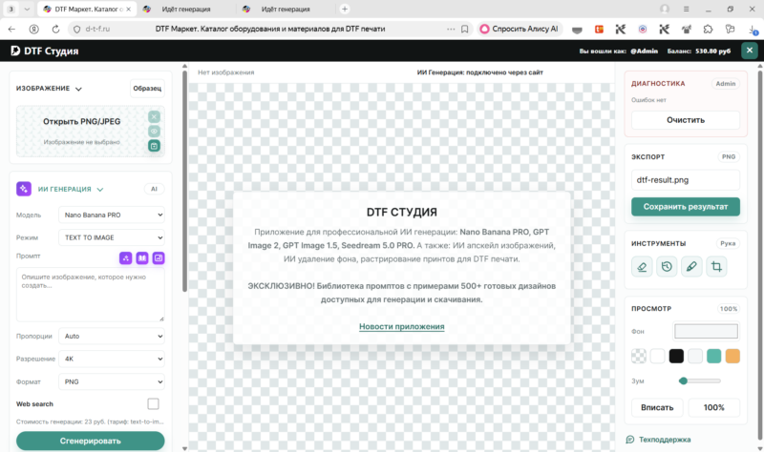Collapse the ИИ ГЕНЕРАЦИЯ section chevron
This screenshot has width=764, height=452.
pyautogui.click(x=100, y=189)
